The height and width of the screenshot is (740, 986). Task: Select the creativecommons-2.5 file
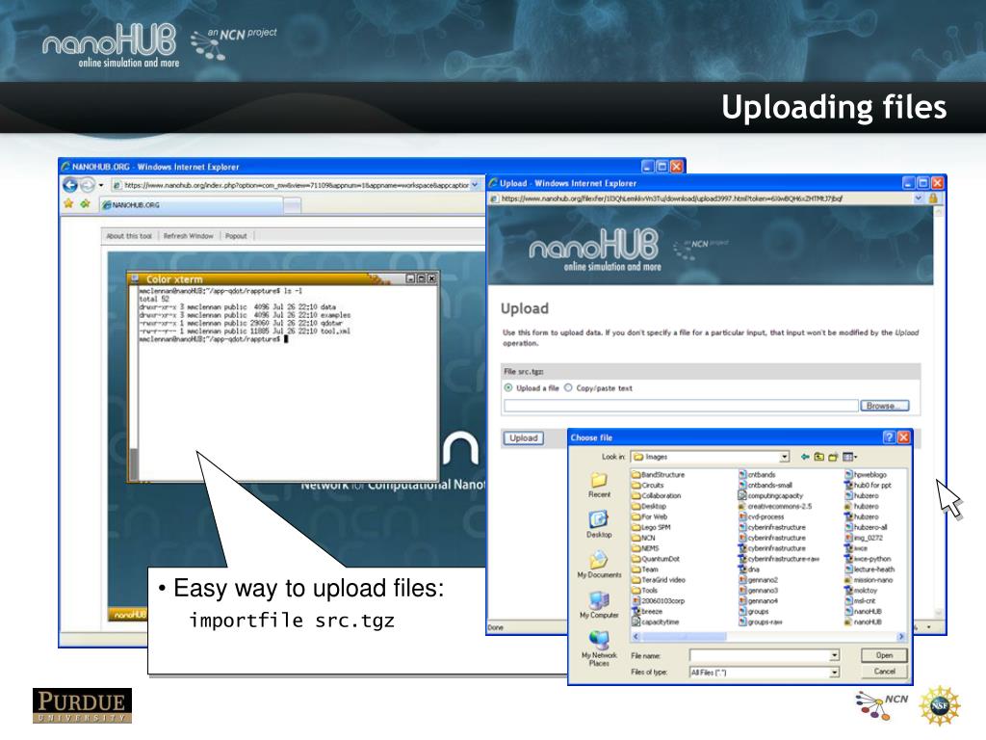(775, 506)
